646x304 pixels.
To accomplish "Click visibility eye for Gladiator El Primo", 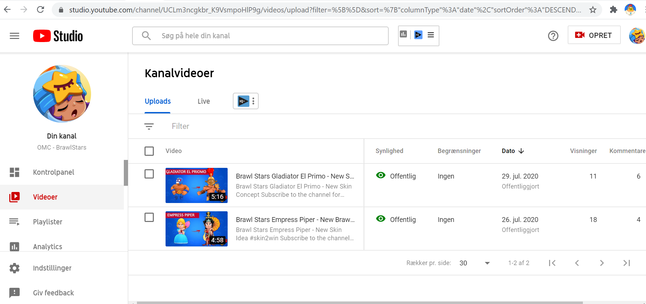I will point(381,175).
